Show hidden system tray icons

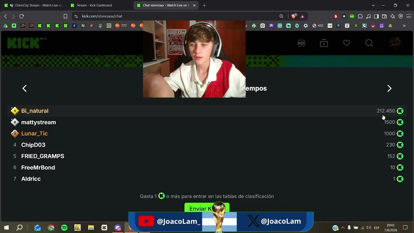[x=343, y=228]
